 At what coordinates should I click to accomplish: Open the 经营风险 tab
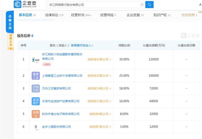pos(108,15)
